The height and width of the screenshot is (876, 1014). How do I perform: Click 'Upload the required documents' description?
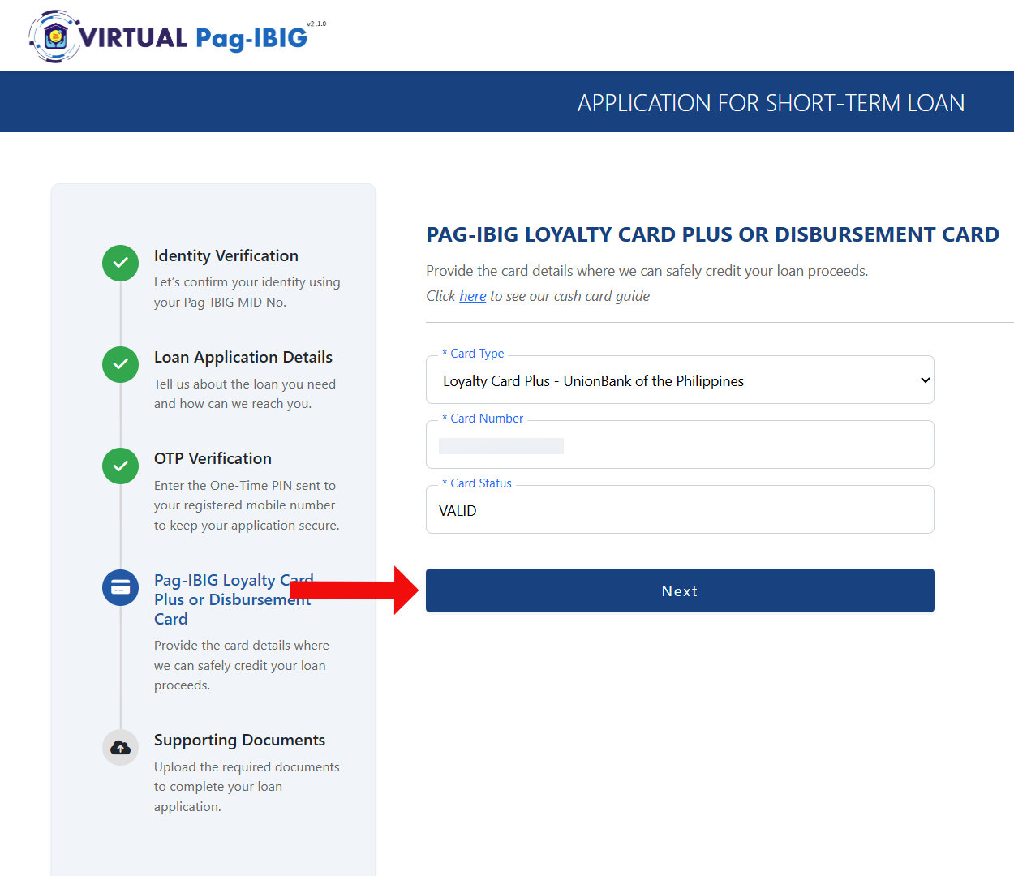pos(247,787)
